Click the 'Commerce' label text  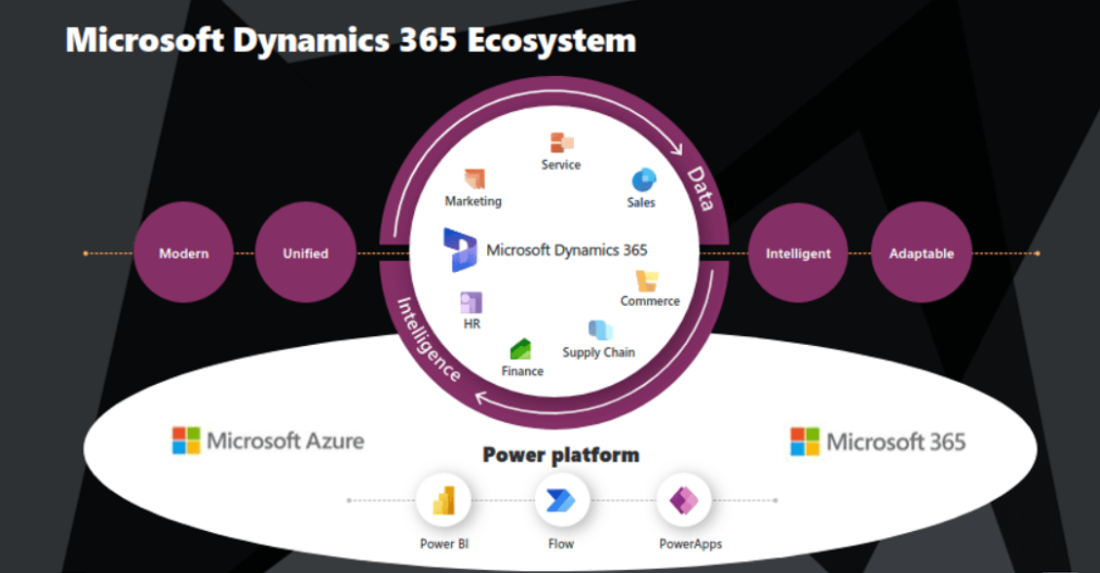650,301
